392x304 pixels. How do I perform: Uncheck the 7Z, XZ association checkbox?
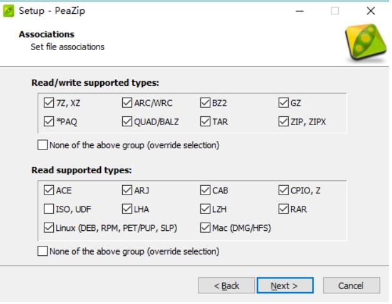tap(50, 104)
